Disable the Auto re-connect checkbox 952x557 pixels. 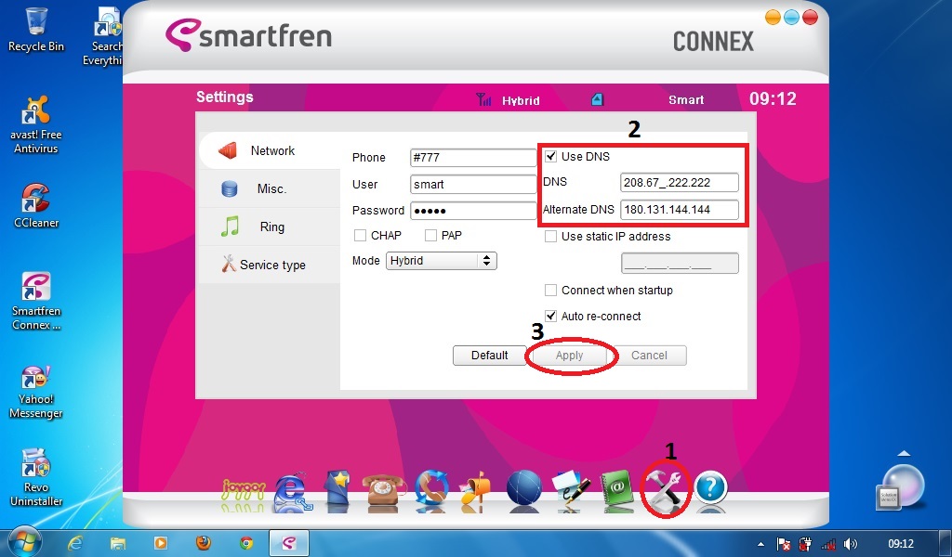pyautogui.click(x=550, y=316)
